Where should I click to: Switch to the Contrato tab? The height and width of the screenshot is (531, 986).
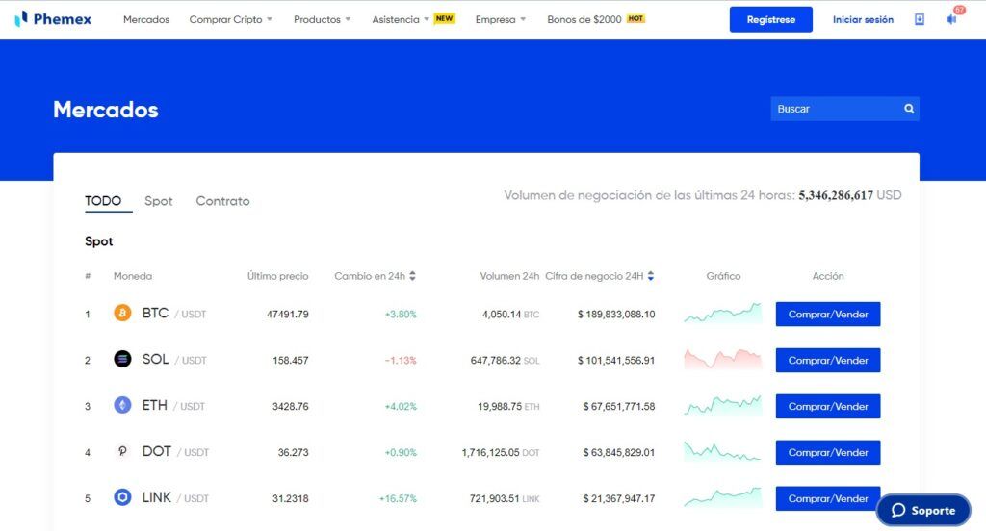click(x=222, y=201)
